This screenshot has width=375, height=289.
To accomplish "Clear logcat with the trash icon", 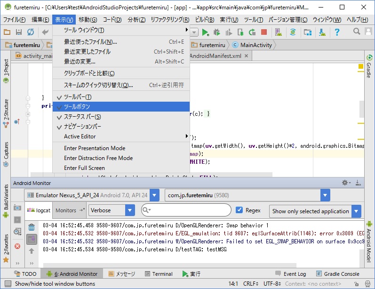I will [32, 227].
